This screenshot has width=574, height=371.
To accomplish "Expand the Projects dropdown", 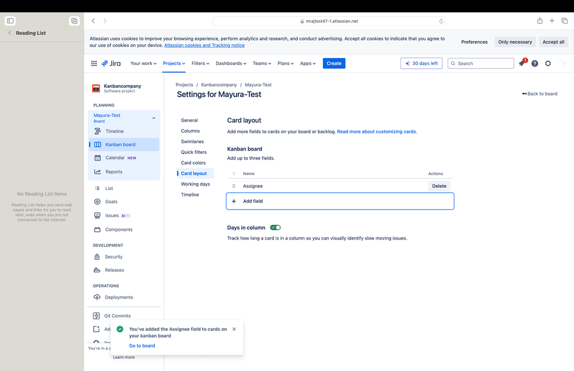I will point(174,63).
